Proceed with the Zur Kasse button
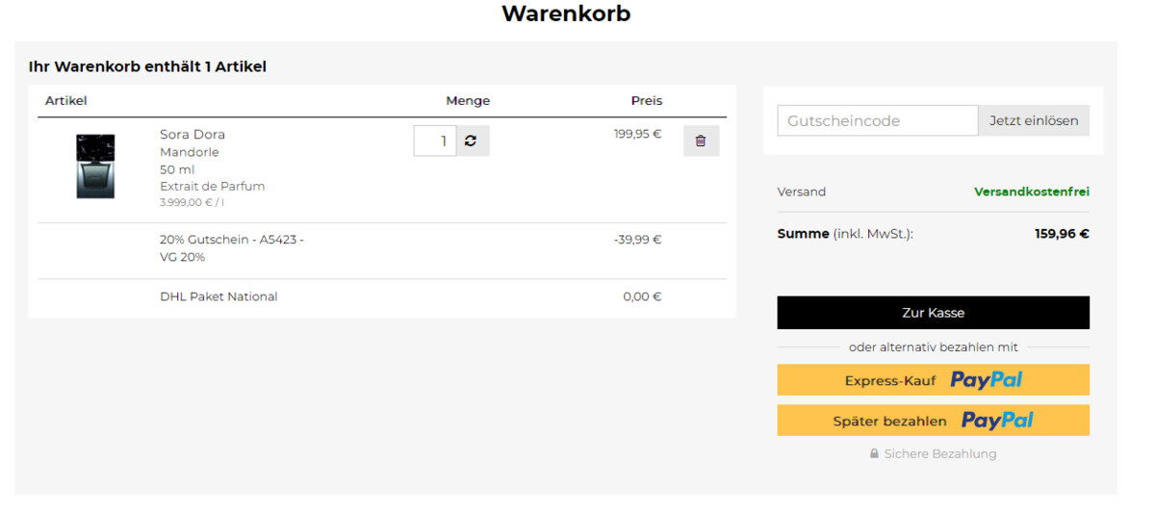 click(933, 313)
